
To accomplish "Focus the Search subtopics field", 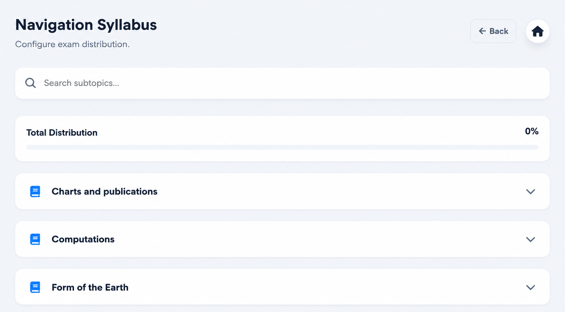I will tap(282, 83).
